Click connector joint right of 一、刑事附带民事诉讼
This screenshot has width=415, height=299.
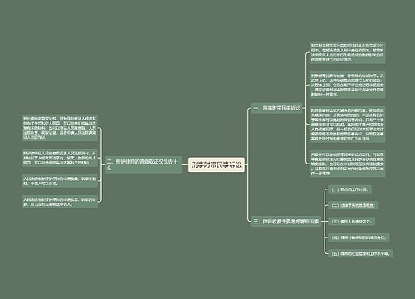pyautogui.click(x=305, y=108)
